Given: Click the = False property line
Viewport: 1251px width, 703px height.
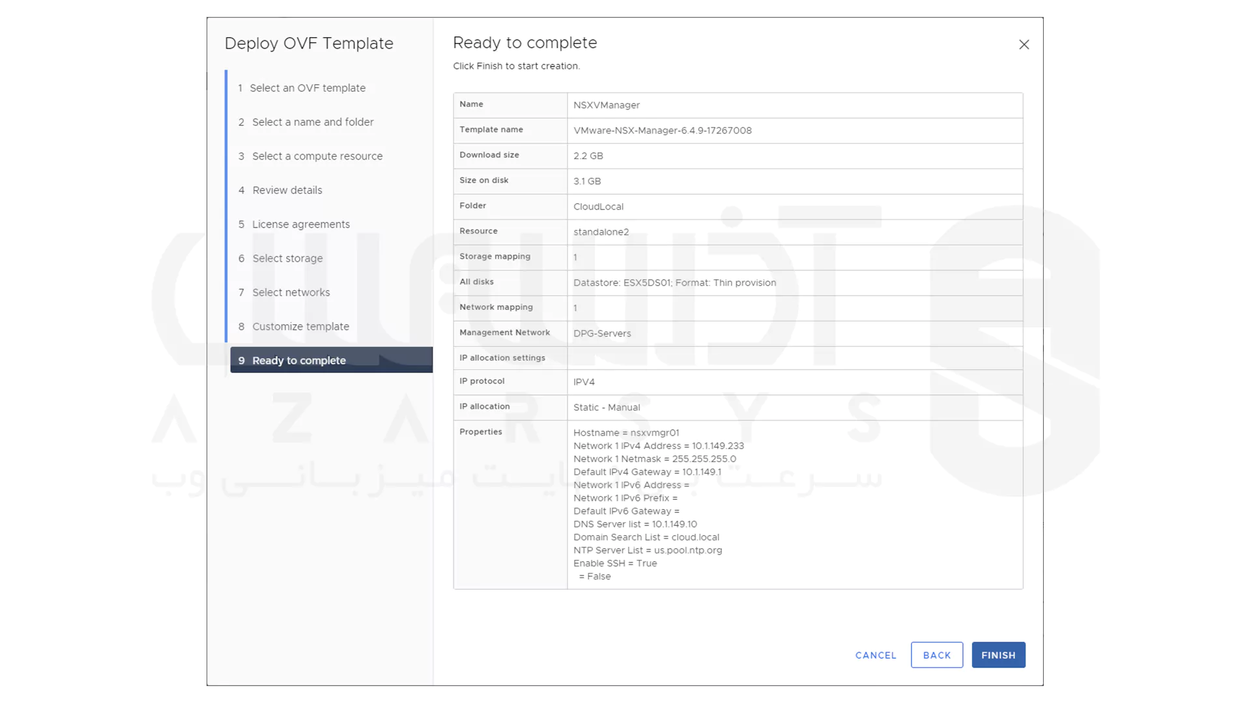Looking at the screenshot, I should pos(594,576).
